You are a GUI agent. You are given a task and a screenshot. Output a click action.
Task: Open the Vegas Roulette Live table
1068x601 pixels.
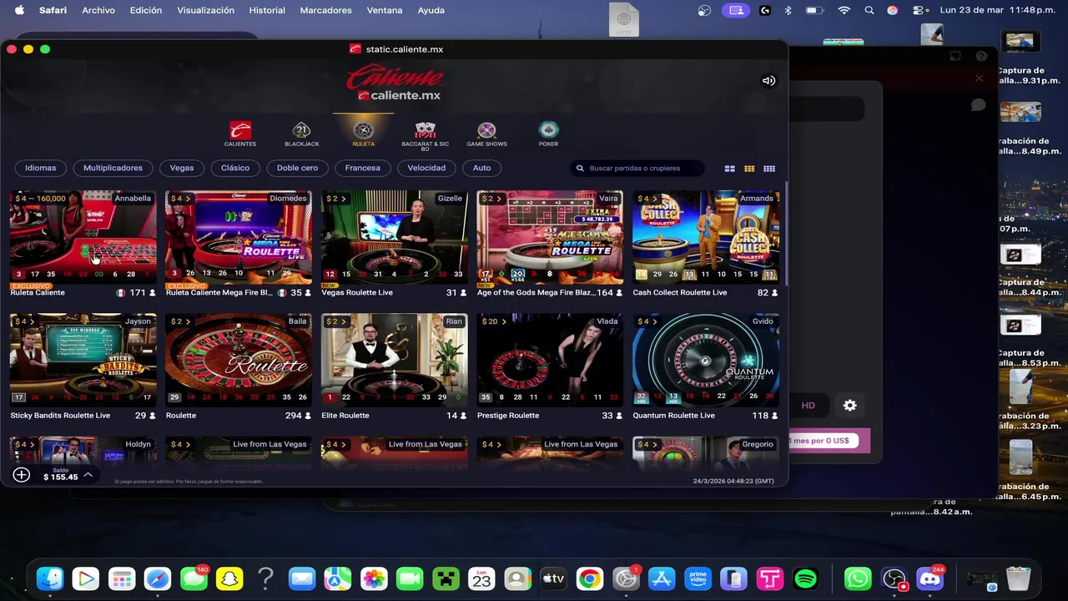pos(395,237)
